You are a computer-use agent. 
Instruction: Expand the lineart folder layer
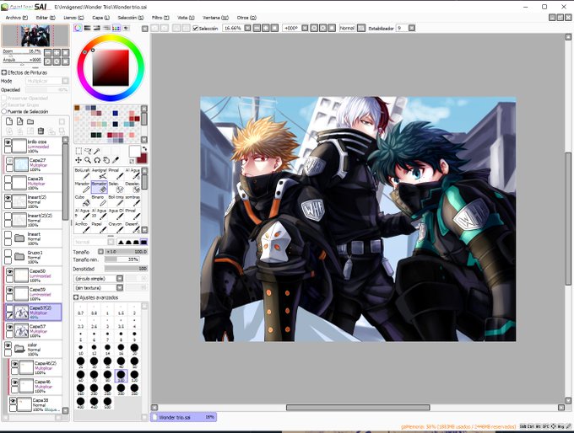tap(19, 238)
